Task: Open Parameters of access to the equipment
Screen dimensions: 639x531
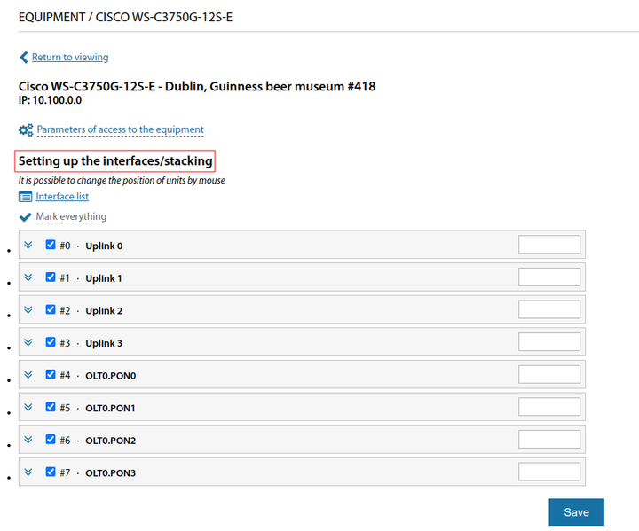Action: pyautogui.click(x=120, y=130)
